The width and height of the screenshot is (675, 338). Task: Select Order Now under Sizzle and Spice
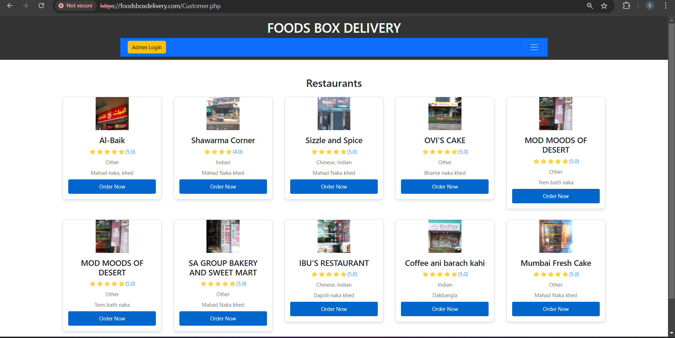[334, 187]
